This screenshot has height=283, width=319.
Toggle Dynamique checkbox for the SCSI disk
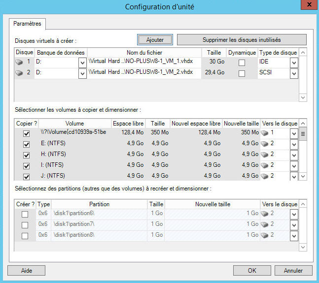(242, 73)
